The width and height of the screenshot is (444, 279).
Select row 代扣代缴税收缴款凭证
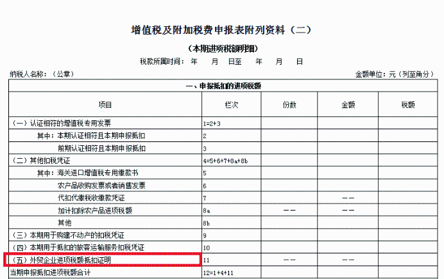pos(223,198)
